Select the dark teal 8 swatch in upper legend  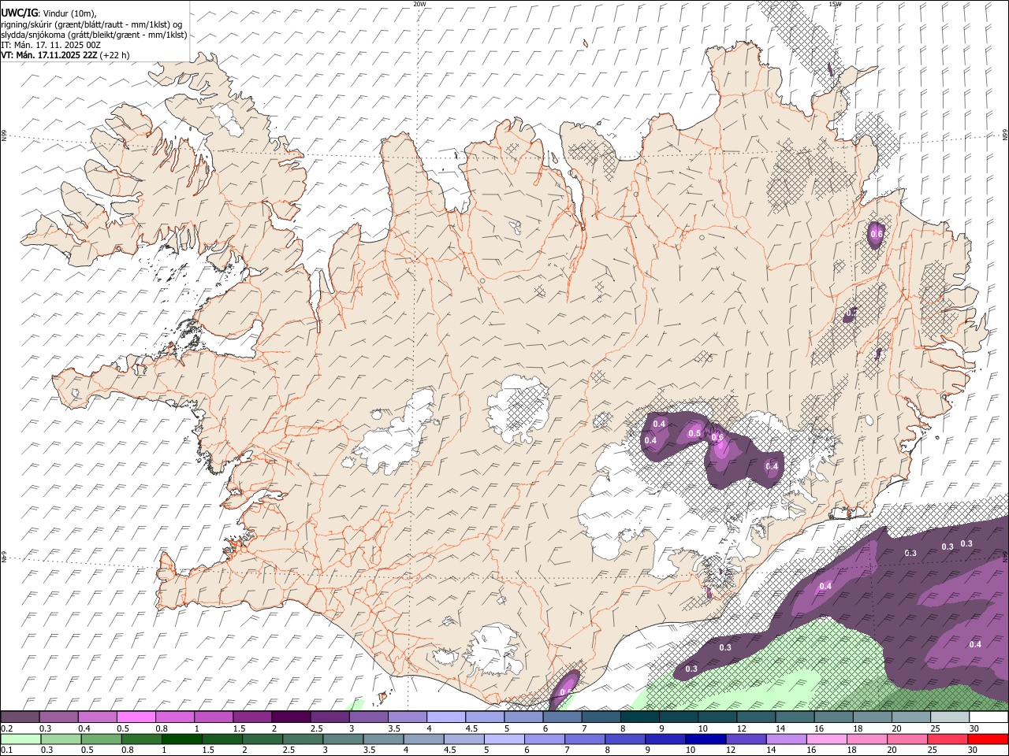click(640, 717)
